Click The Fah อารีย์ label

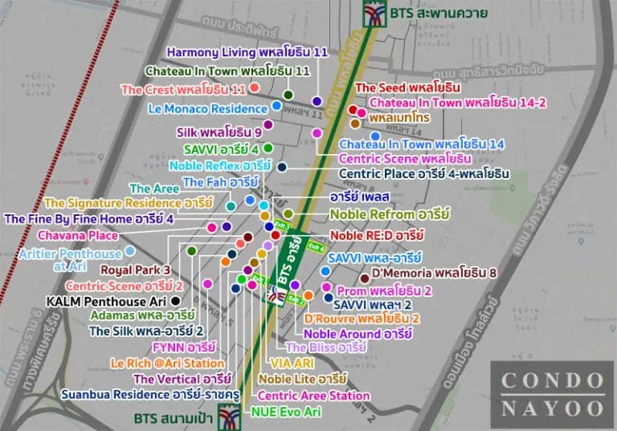[x=220, y=182]
